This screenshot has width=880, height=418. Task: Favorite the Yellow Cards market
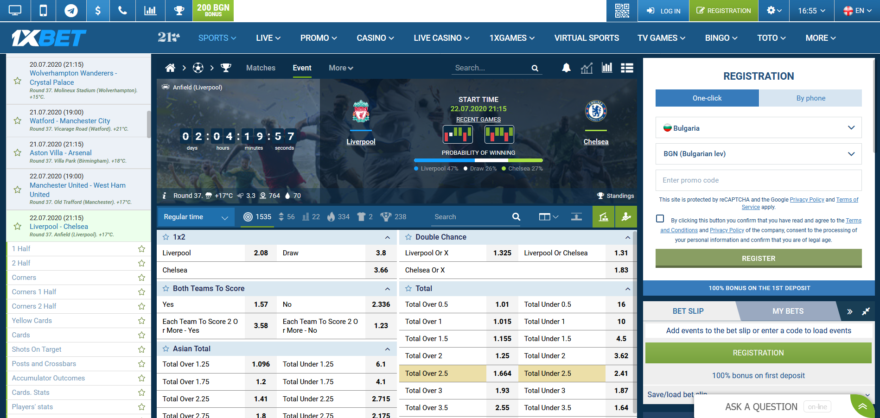point(141,321)
